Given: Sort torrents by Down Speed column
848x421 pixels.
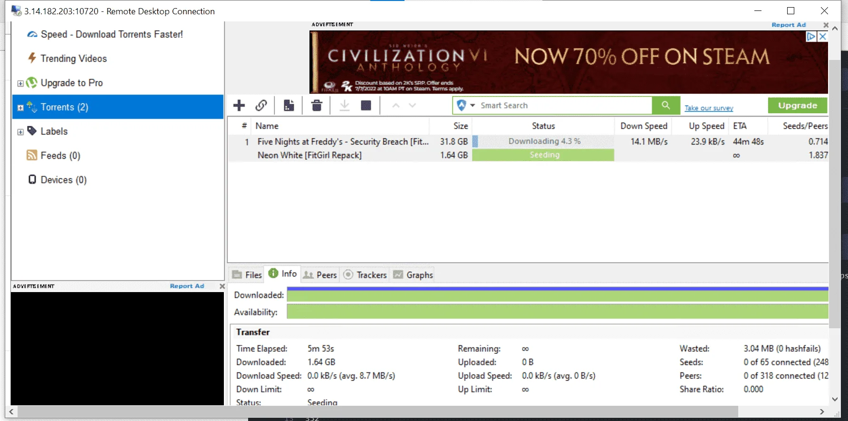Looking at the screenshot, I should coord(644,126).
